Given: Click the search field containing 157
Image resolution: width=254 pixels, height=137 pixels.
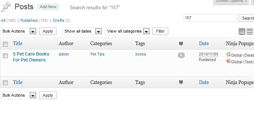Looking at the screenshot, I should (x=210, y=18).
